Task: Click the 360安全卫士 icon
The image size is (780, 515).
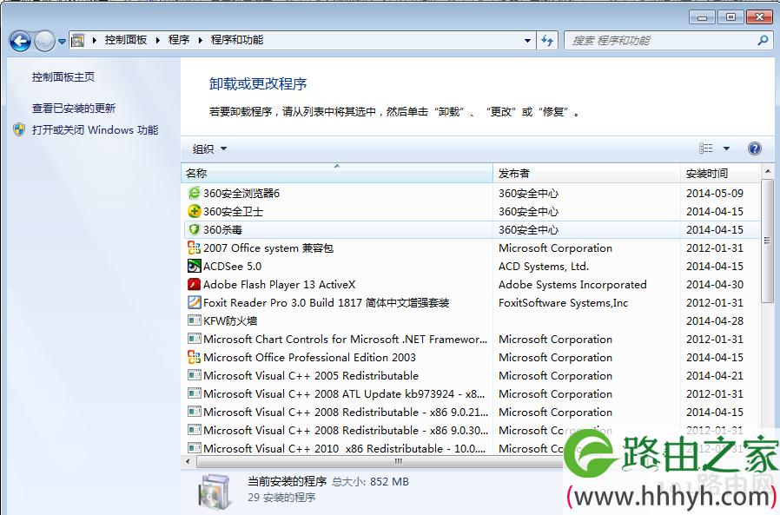Action: [194, 211]
